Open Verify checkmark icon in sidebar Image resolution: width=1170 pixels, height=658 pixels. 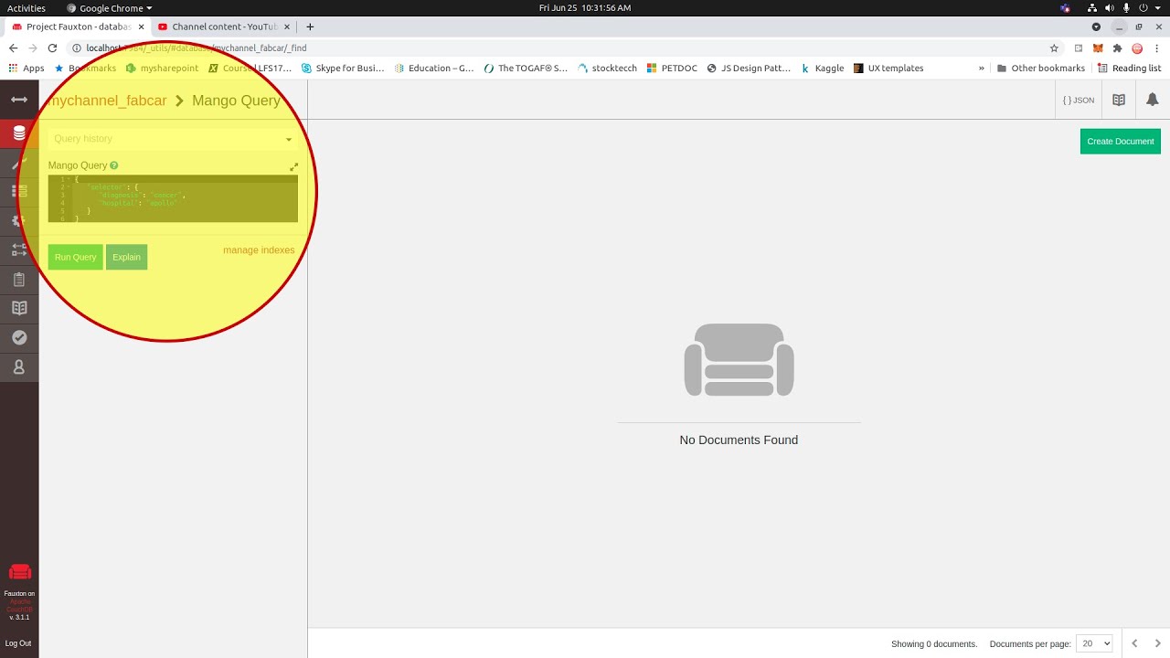point(19,338)
